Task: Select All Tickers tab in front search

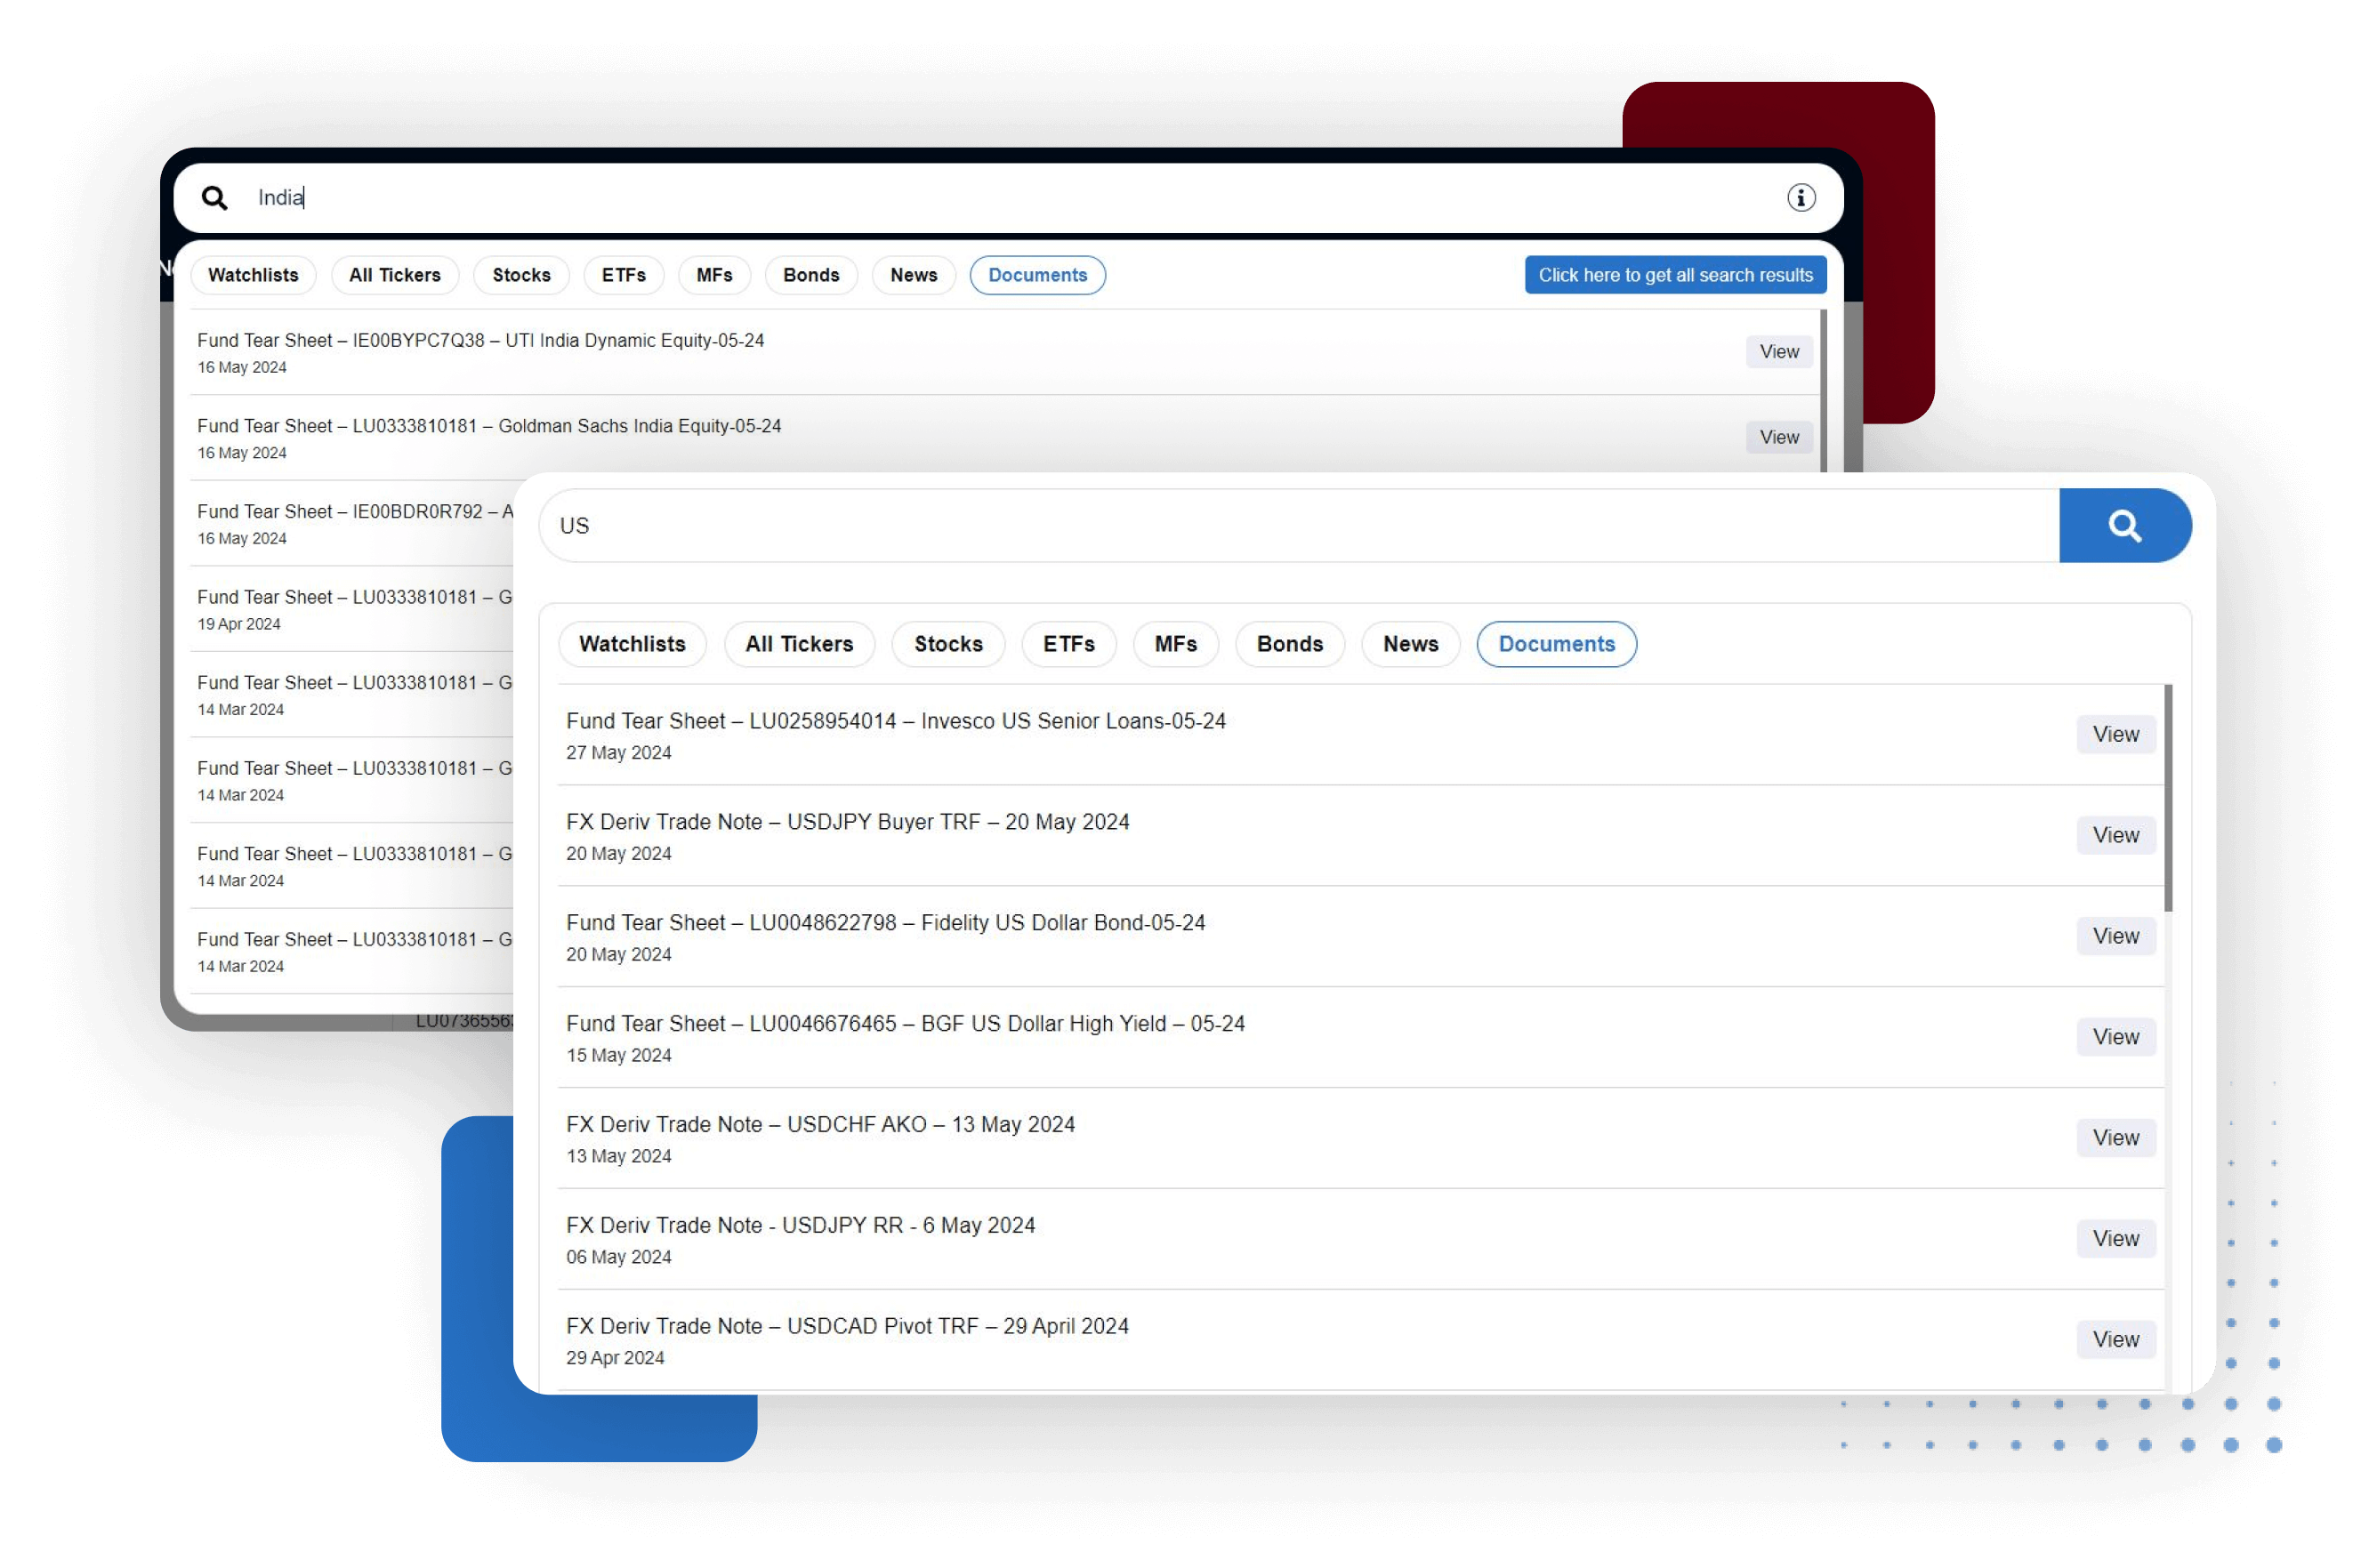Action: point(798,642)
